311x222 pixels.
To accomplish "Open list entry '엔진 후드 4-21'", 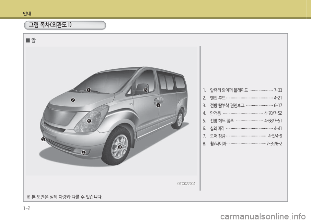I will click(x=242, y=98).
